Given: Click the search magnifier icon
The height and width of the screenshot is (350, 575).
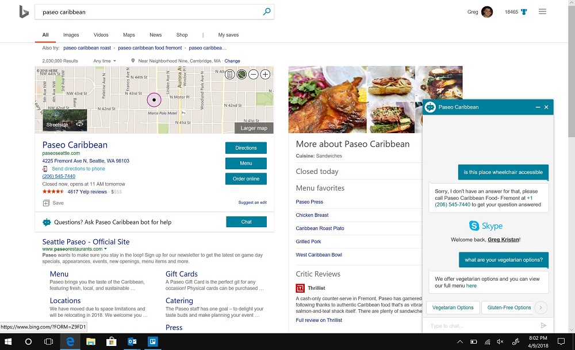Looking at the screenshot, I should click(x=267, y=11).
